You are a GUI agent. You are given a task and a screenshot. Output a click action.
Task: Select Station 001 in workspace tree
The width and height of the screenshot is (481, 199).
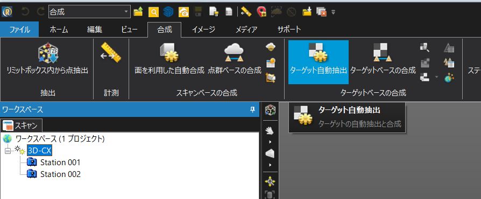pyautogui.click(x=60, y=162)
